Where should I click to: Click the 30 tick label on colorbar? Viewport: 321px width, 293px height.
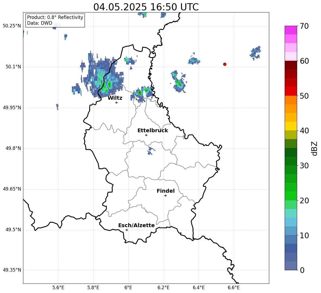(x=304, y=166)
